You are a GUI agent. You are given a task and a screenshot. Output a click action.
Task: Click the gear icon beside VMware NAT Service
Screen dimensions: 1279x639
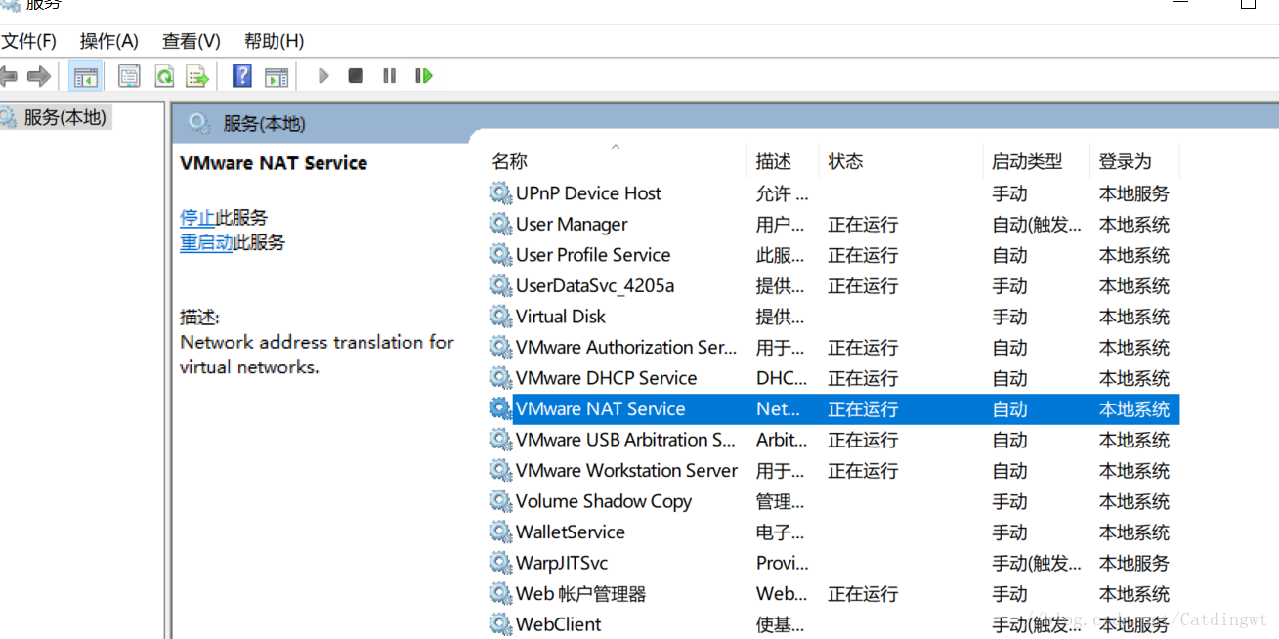point(500,409)
